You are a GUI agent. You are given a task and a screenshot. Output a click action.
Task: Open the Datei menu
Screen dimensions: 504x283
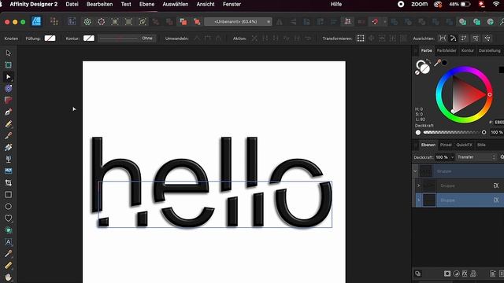(x=72, y=4)
